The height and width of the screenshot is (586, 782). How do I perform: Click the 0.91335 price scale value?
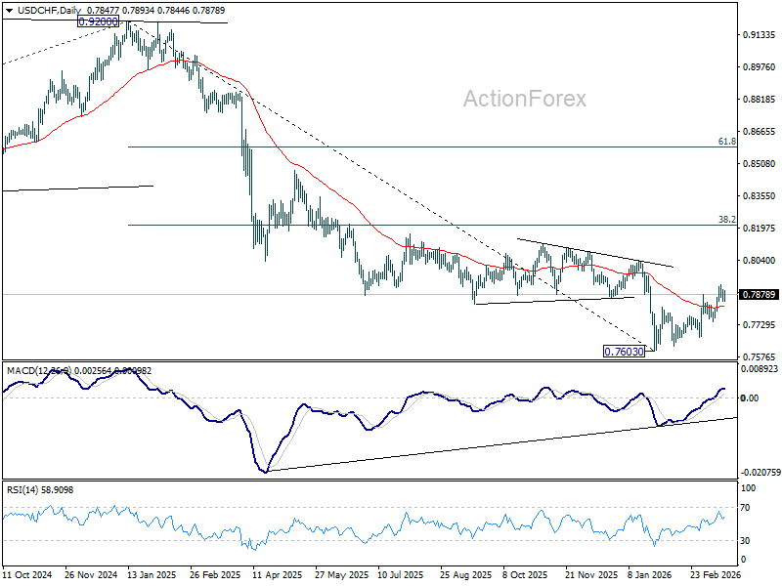[760, 35]
